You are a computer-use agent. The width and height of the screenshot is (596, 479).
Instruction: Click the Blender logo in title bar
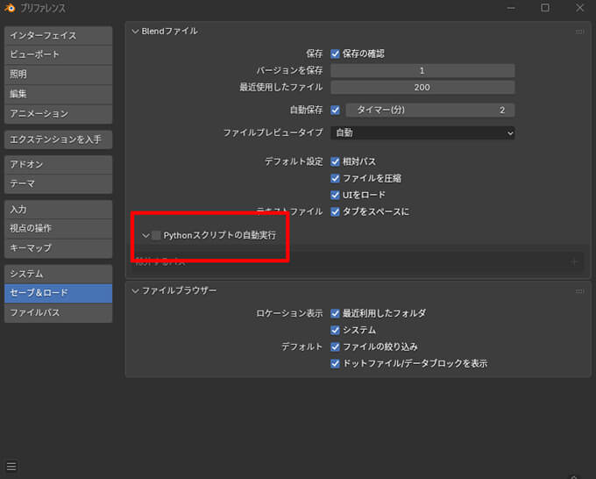click(x=11, y=8)
